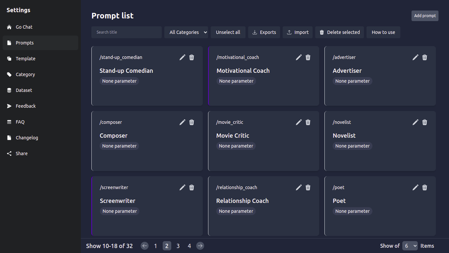Select the edit pencil icon on Poet

[x=415, y=187]
